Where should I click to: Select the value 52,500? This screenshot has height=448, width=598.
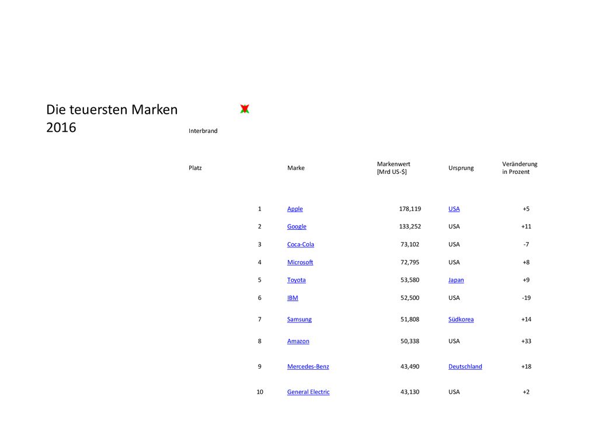[410, 297]
